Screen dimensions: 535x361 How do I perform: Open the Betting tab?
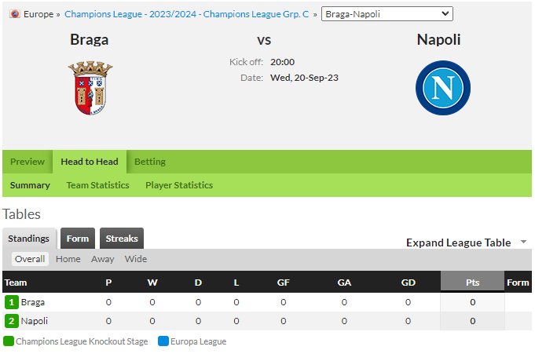pyautogui.click(x=150, y=162)
